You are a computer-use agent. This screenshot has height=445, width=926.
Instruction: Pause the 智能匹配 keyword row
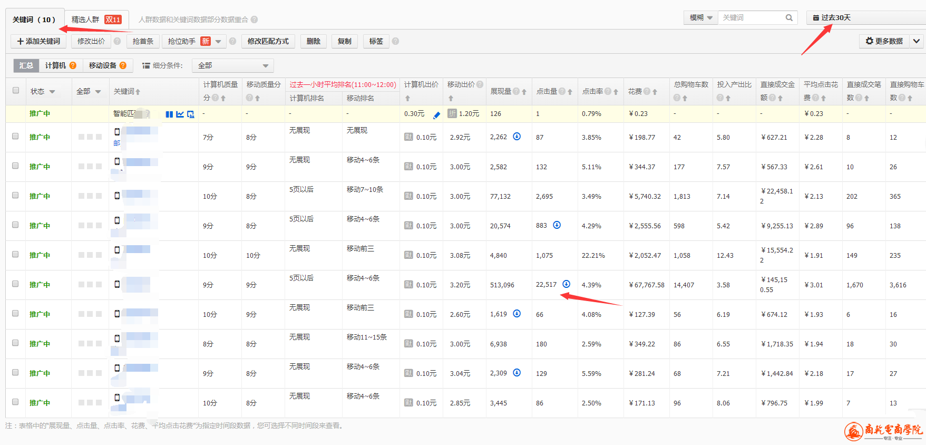click(x=169, y=114)
